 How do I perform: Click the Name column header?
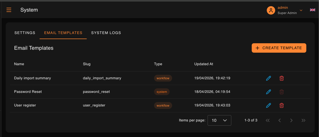[x=19, y=64]
